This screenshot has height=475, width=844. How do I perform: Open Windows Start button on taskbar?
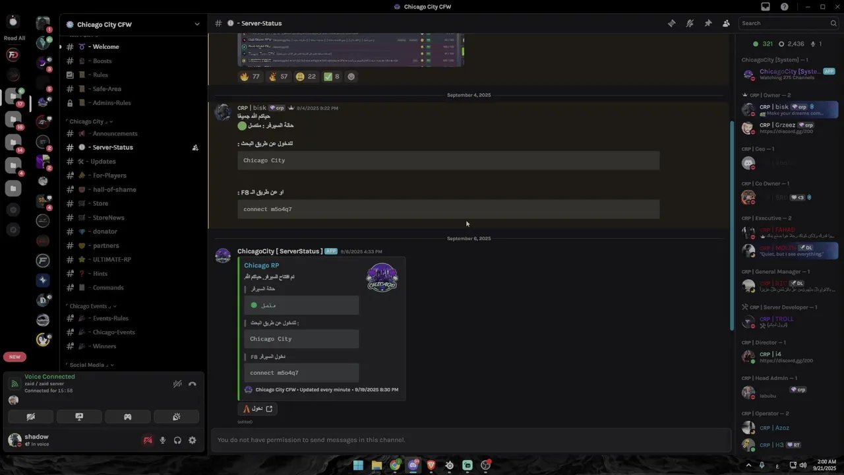point(358,465)
